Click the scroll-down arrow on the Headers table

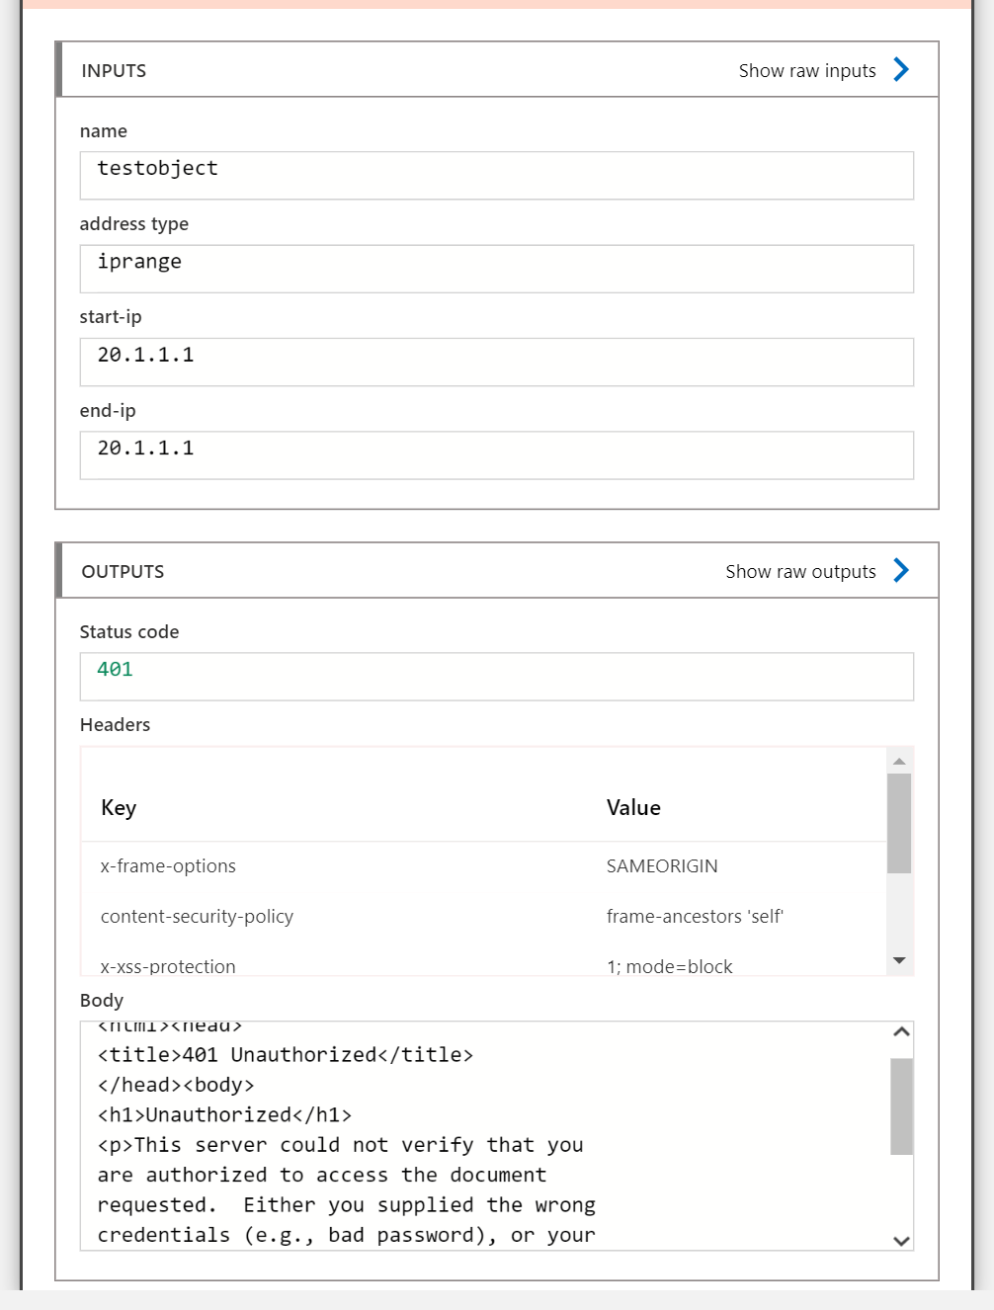coord(899,959)
